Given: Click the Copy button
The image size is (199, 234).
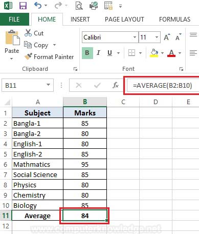Looking at the screenshot, I should pyautogui.click(x=36, y=45).
